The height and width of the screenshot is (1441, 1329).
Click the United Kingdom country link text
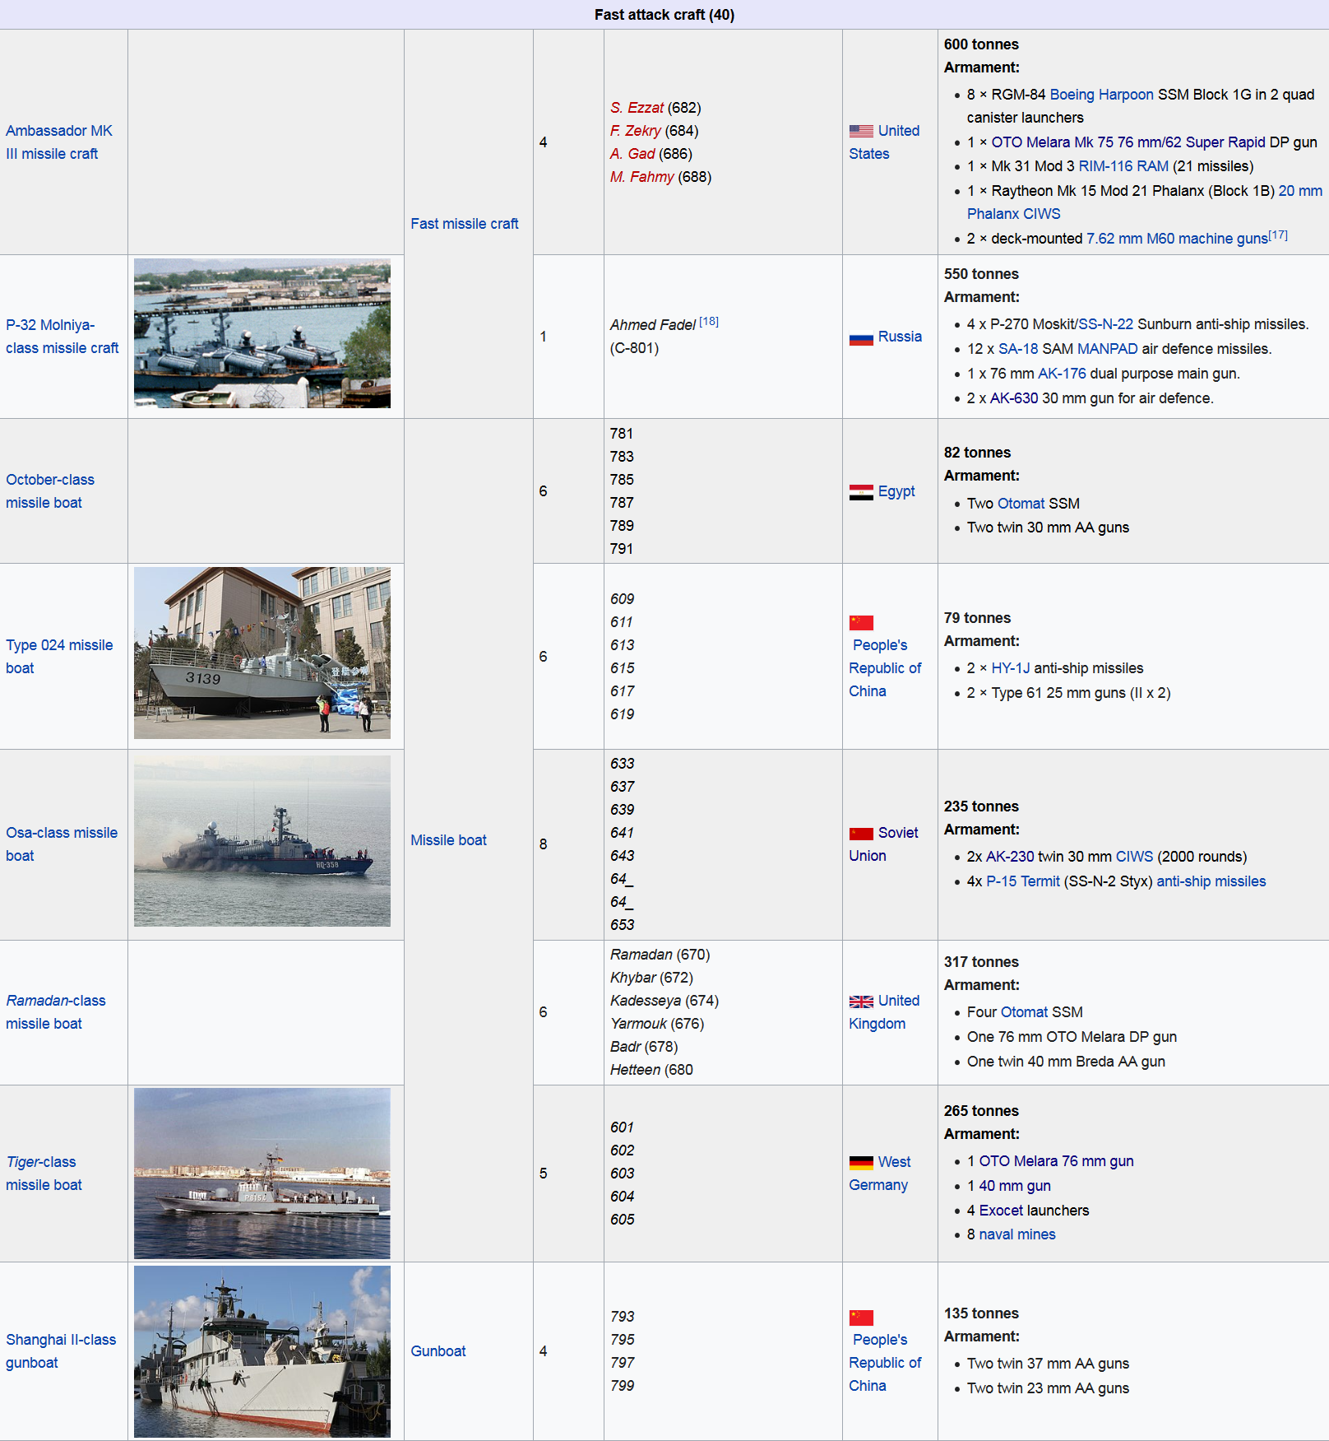click(x=884, y=1012)
